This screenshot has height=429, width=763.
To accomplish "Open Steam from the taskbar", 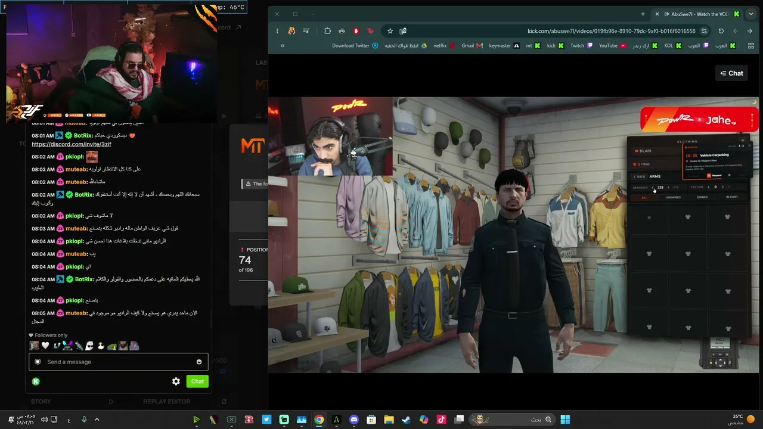I will [x=406, y=419].
